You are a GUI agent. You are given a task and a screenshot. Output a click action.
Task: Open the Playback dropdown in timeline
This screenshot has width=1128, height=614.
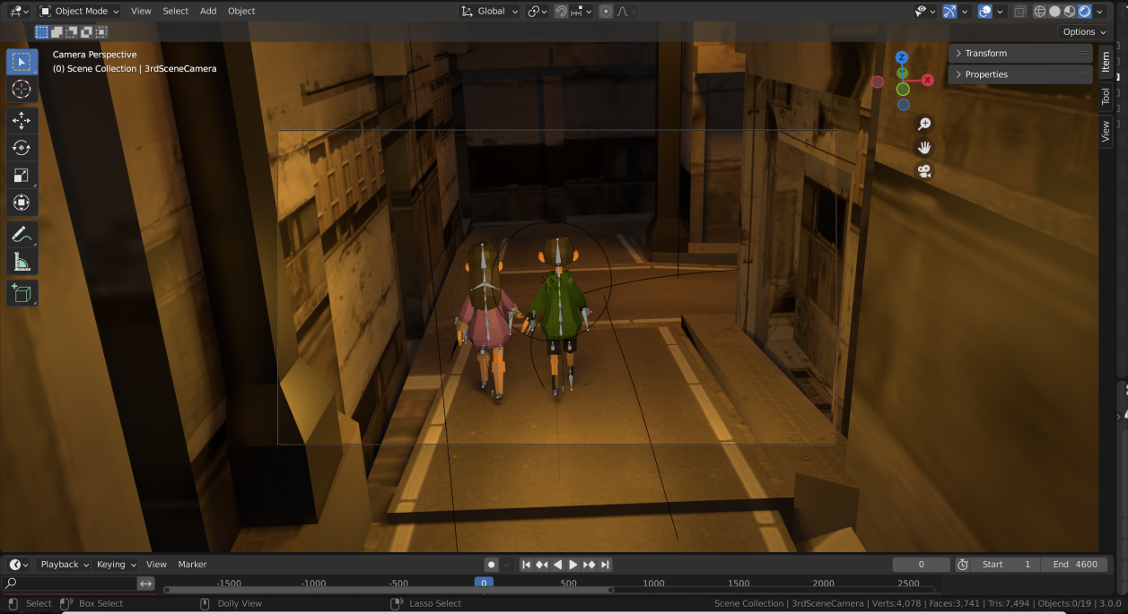[x=65, y=565]
